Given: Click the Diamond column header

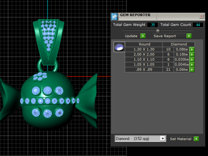Looking at the screenshot, I should [179, 44].
